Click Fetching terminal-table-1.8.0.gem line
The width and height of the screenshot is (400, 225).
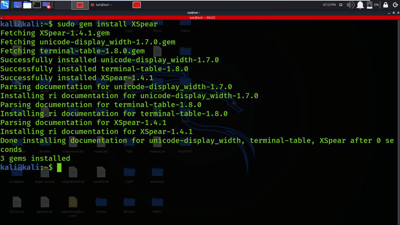(72, 51)
